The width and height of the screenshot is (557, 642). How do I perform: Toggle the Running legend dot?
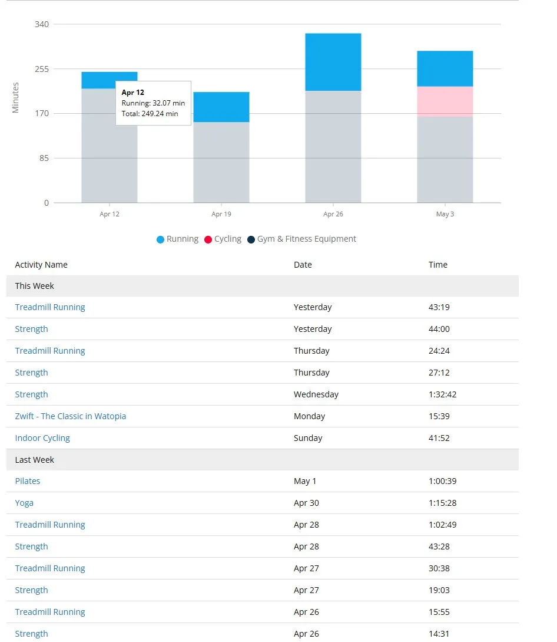tap(160, 239)
